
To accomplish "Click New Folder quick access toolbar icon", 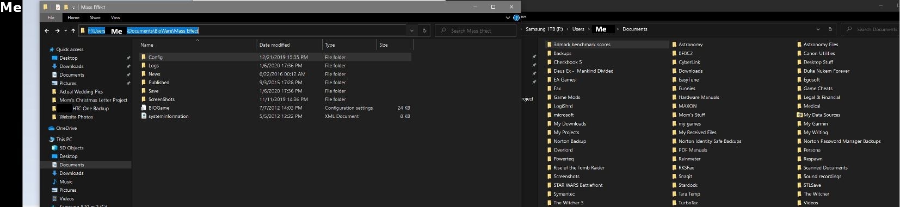I will [x=66, y=7].
